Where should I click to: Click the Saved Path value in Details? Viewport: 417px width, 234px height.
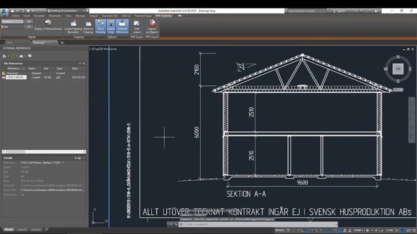[52, 190]
